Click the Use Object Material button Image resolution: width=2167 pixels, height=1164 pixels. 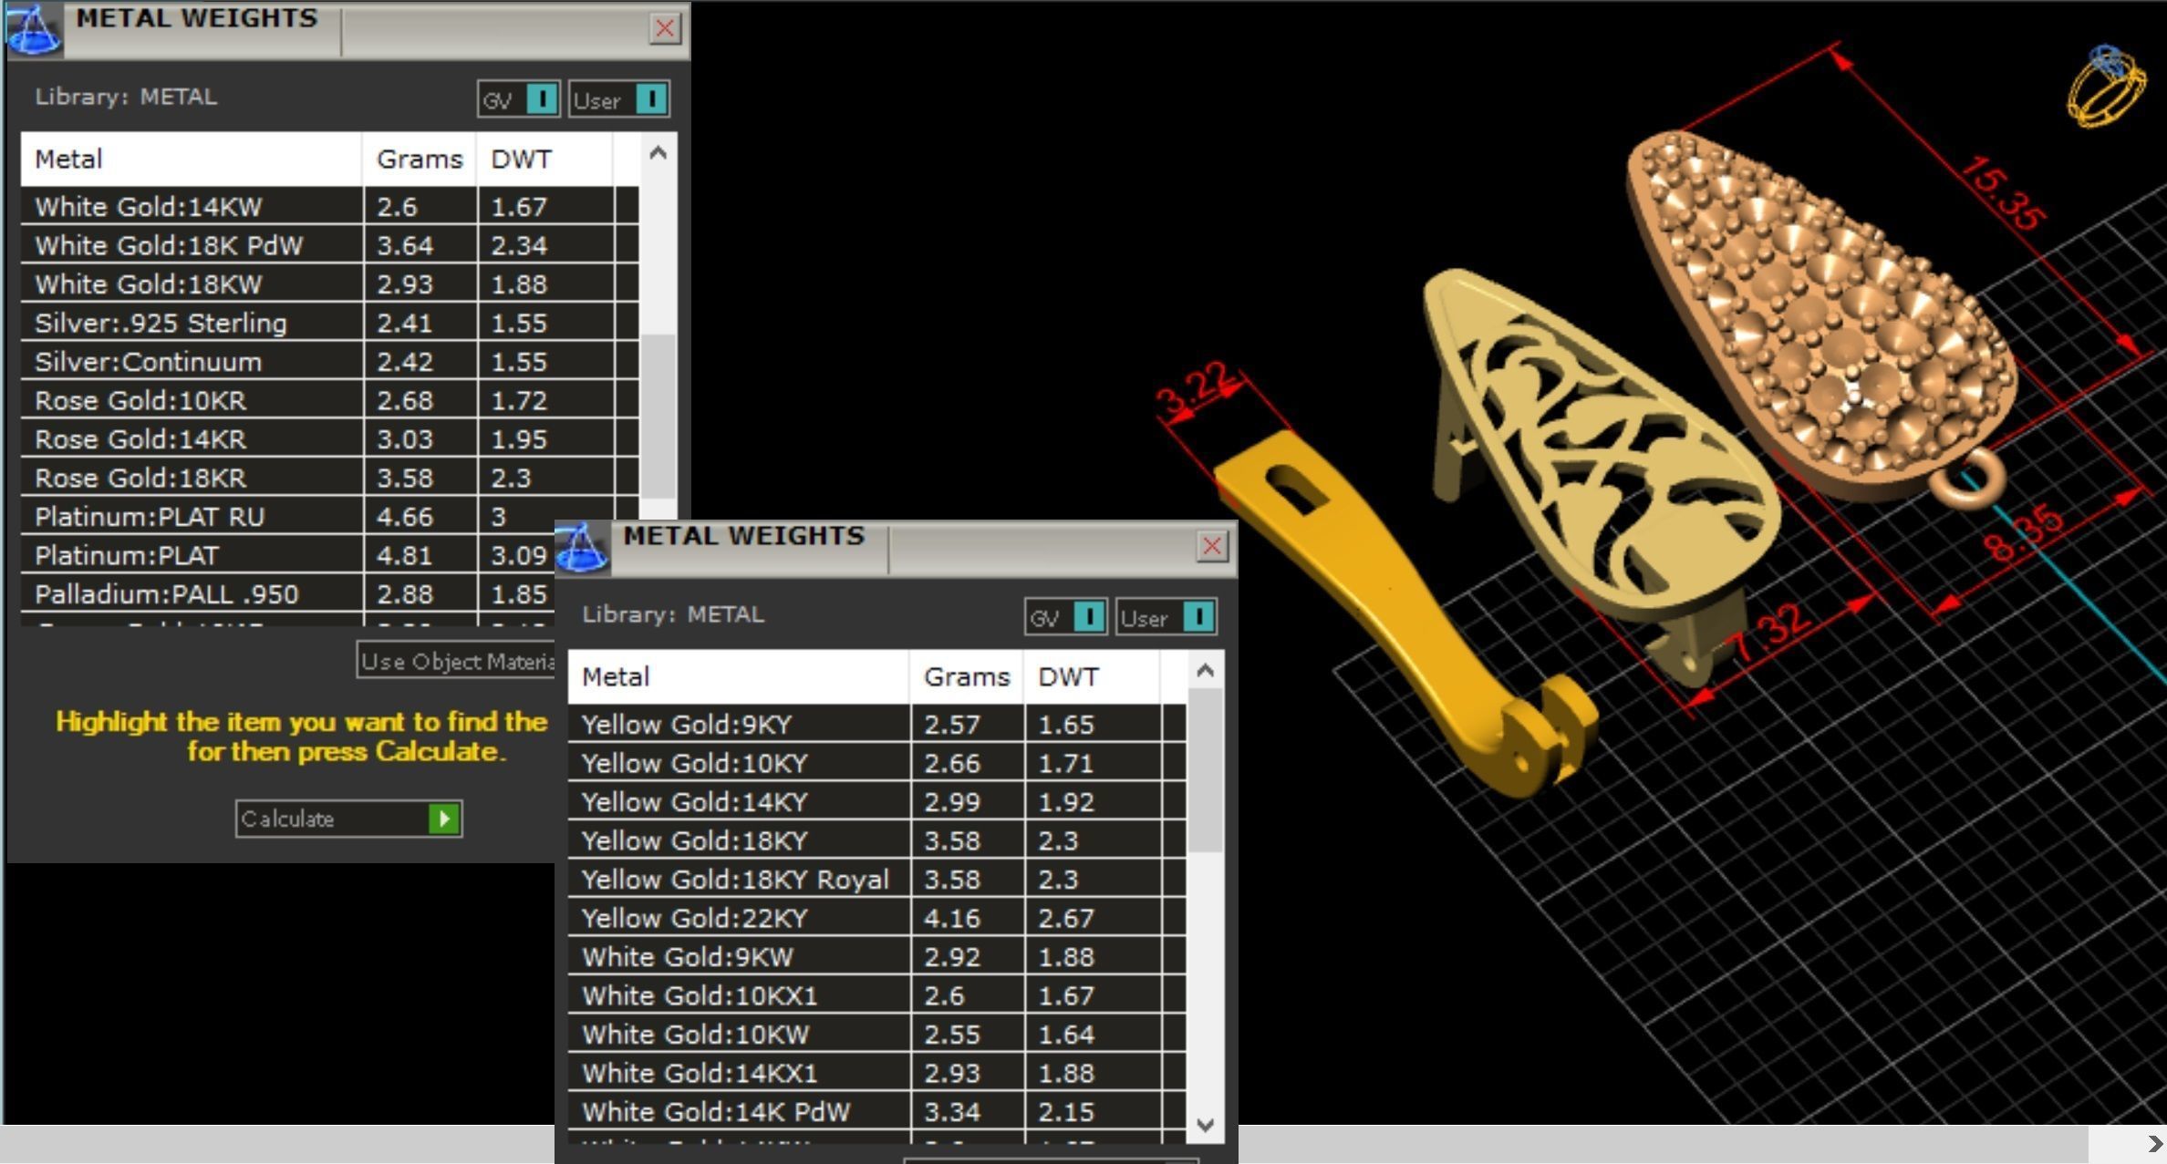(456, 661)
